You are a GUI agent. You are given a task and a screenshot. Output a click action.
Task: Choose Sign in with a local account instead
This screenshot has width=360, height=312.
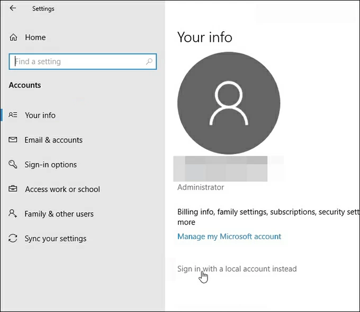(x=237, y=269)
